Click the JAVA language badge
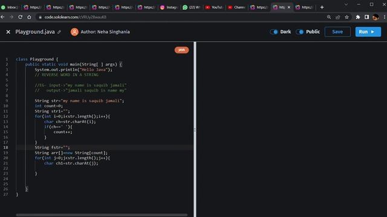 pos(181,50)
